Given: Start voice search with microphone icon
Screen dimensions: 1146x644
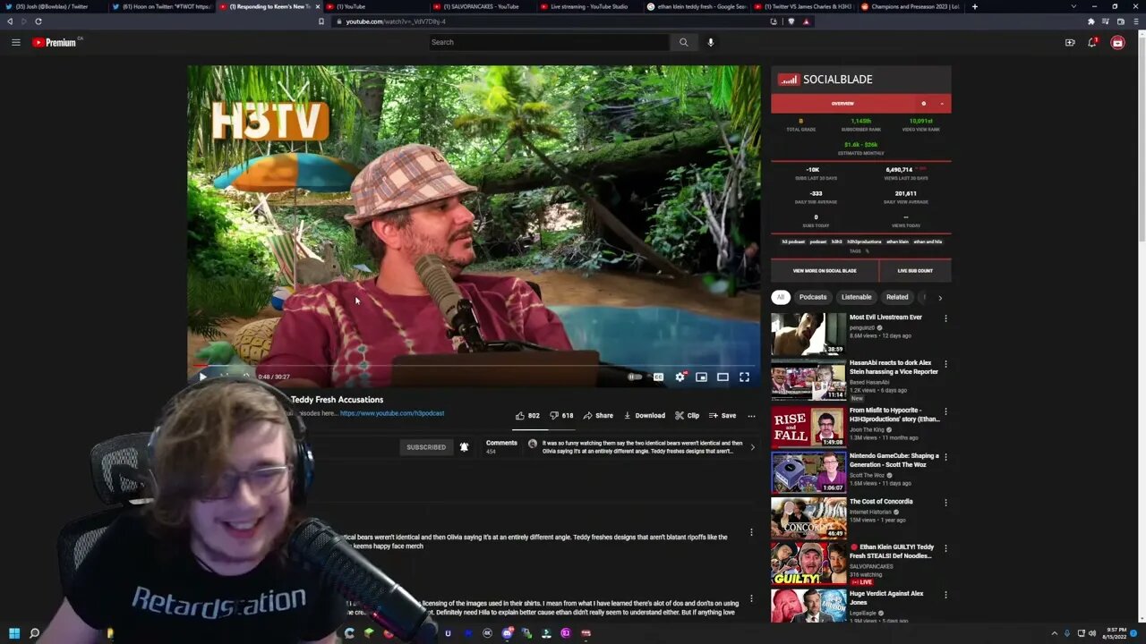Looking at the screenshot, I should click(x=711, y=42).
